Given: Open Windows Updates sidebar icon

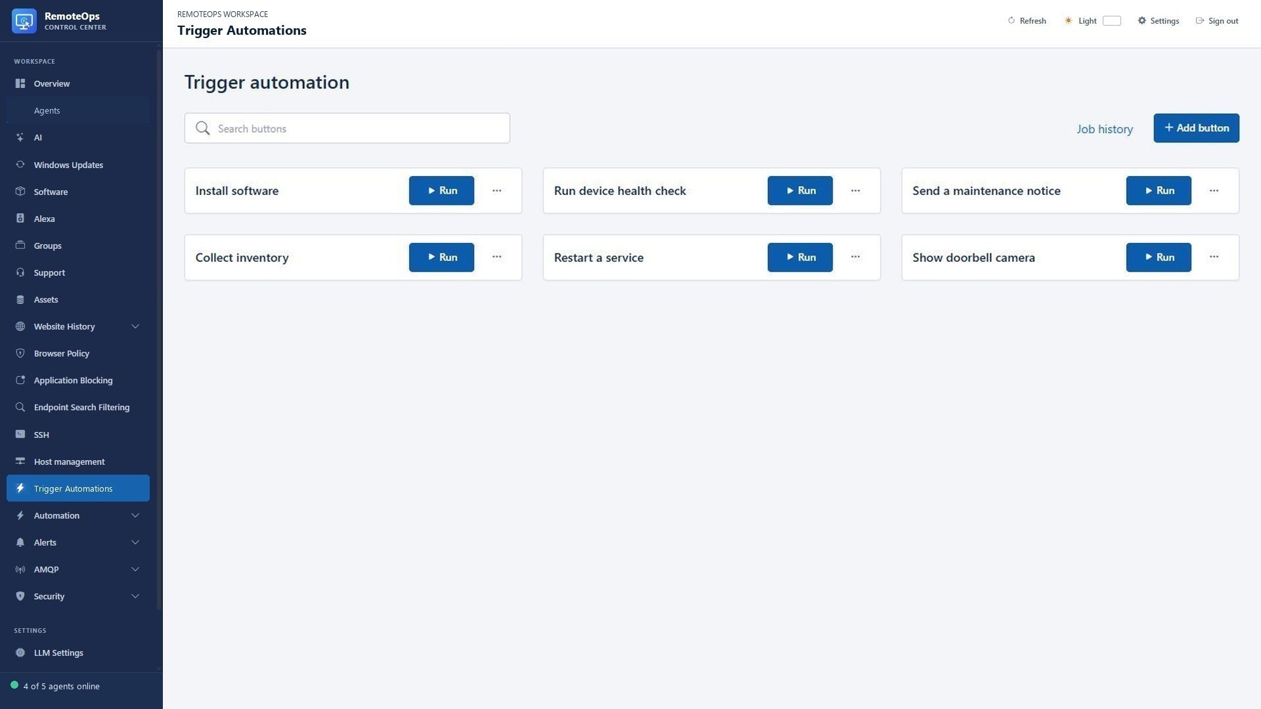Looking at the screenshot, I should pos(20,165).
